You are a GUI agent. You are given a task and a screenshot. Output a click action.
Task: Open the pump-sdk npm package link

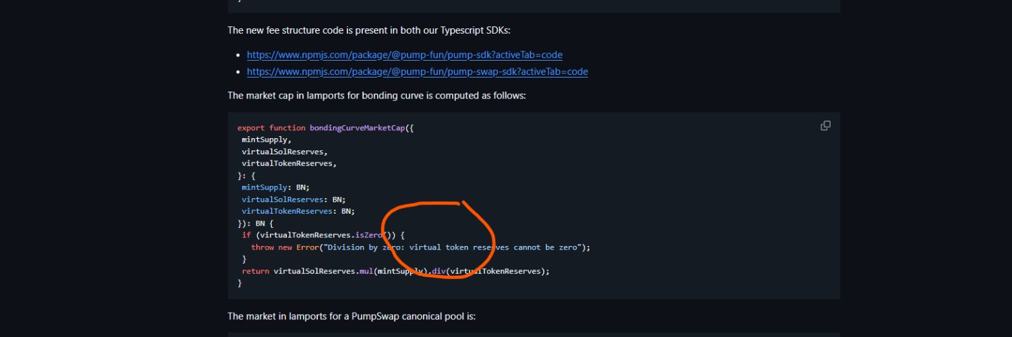(405, 55)
